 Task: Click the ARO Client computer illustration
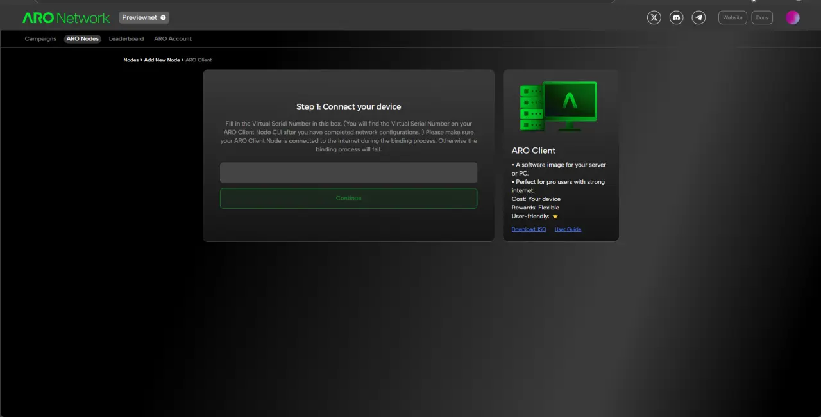tap(558, 106)
